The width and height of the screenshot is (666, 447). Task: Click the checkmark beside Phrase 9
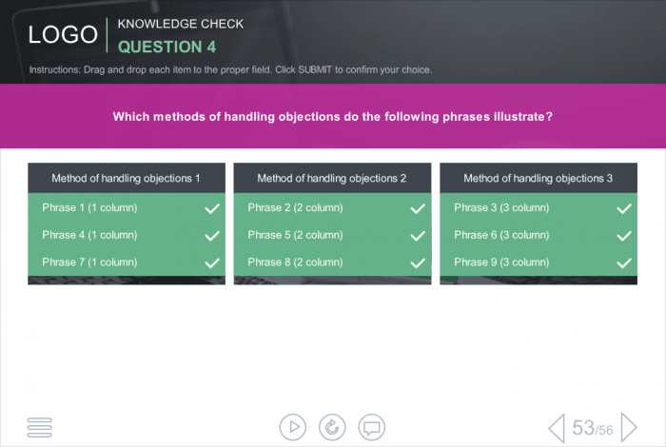[x=624, y=262]
